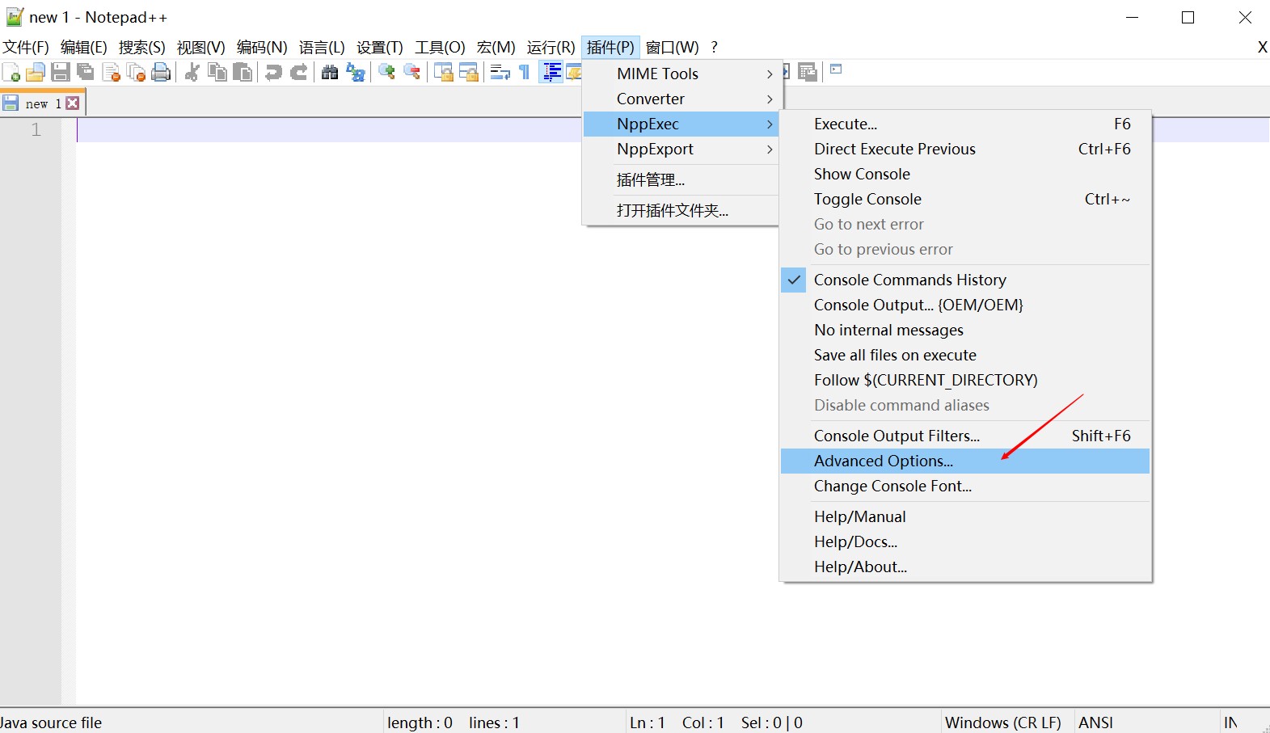Toggle Disable command aliases option
This screenshot has height=733, width=1270.
pos(964,405)
